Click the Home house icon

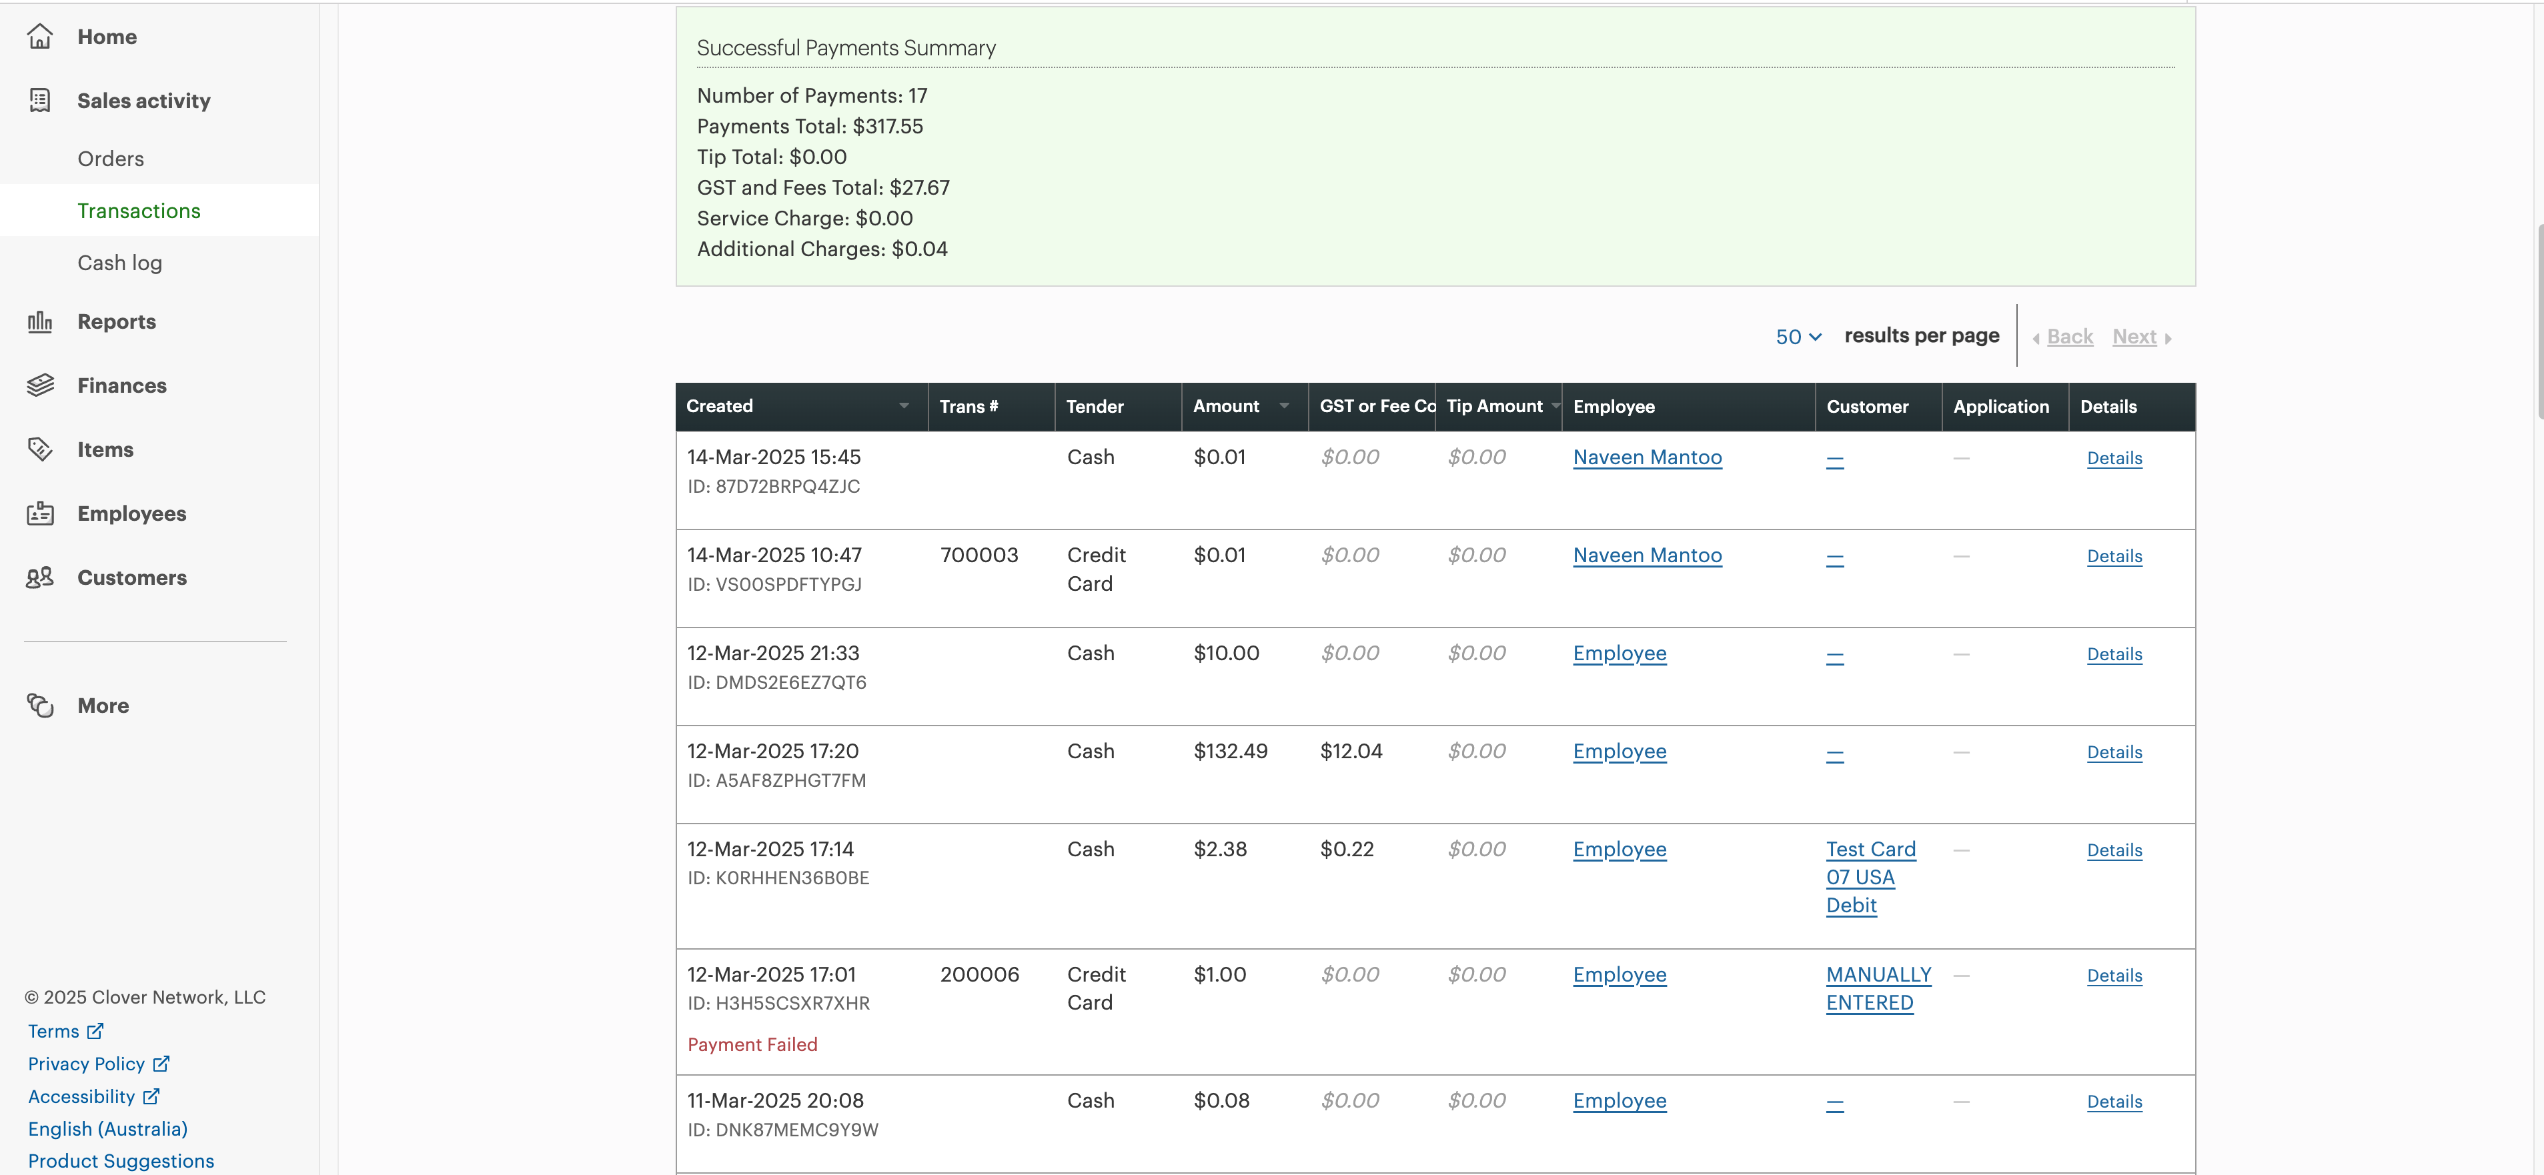click(39, 37)
